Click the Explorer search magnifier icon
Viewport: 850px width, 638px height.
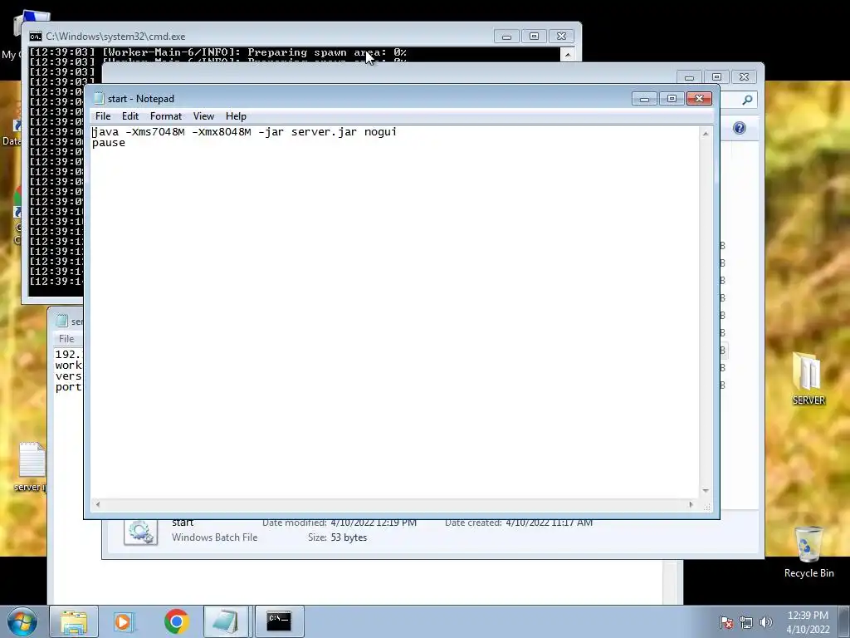coord(747,100)
